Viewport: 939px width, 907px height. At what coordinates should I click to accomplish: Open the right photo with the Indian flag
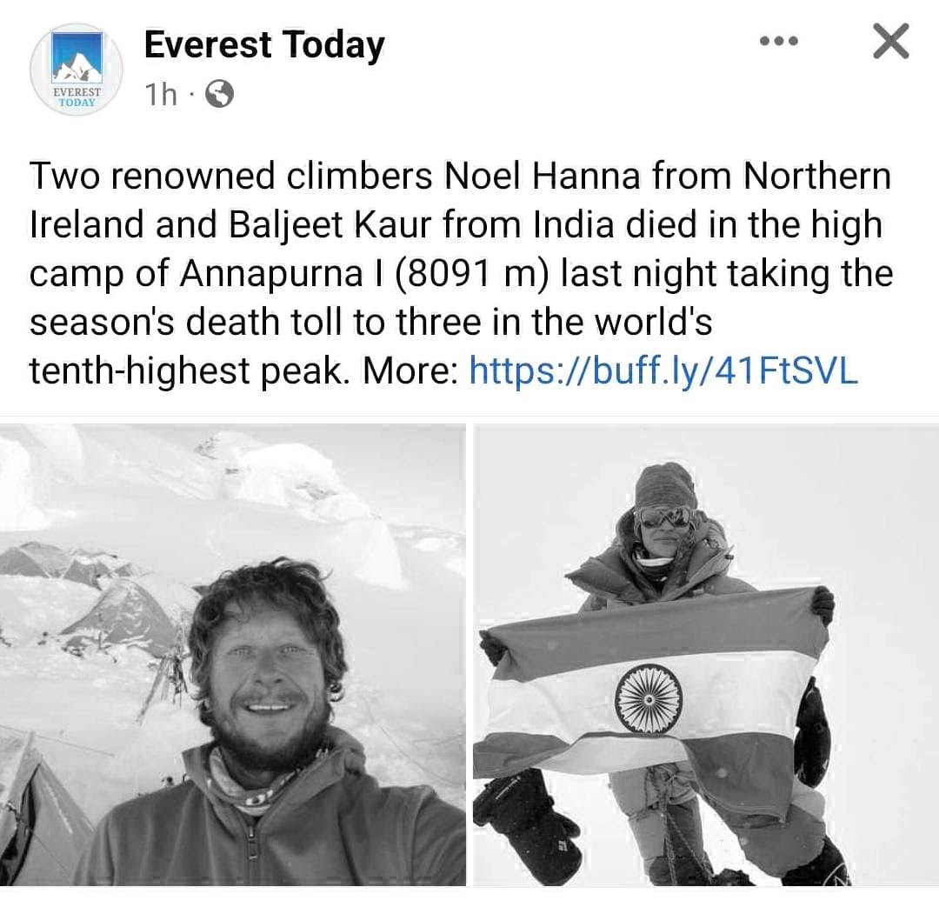tap(705, 654)
